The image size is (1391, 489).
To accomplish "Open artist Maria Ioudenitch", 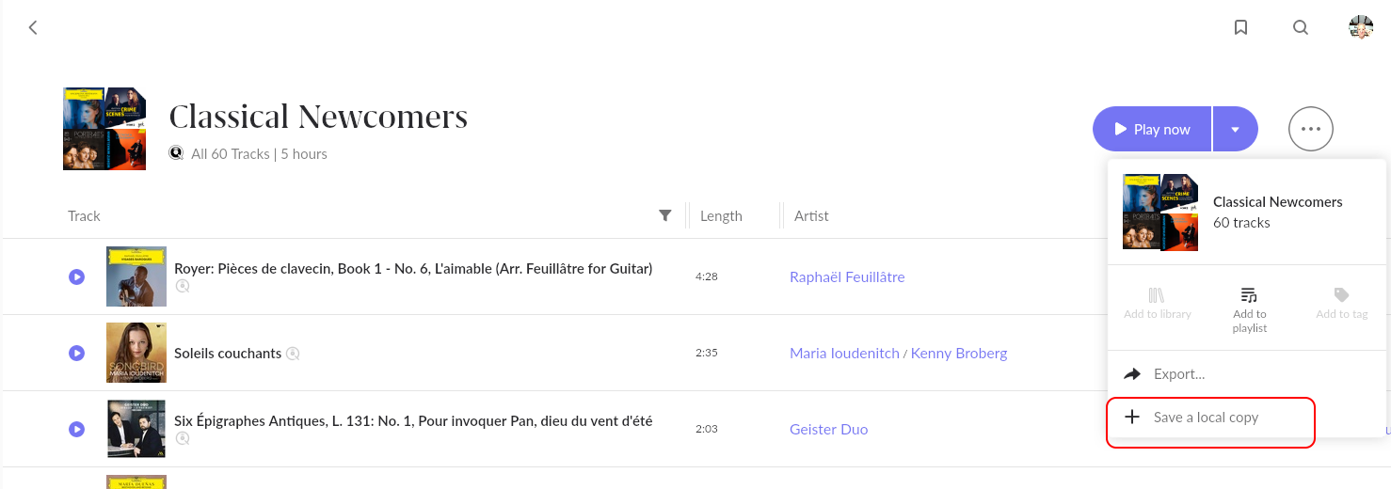I will tap(844, 353).
